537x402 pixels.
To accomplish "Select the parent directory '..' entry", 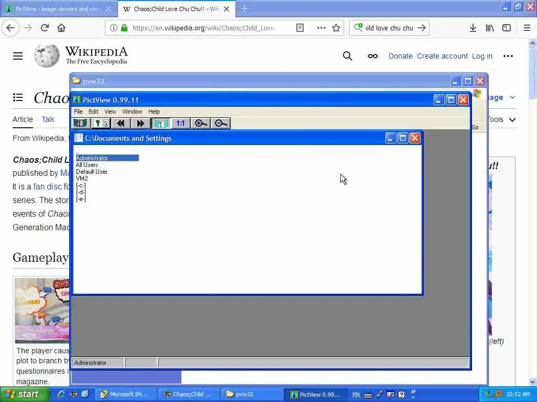I will tap(78, 152).
